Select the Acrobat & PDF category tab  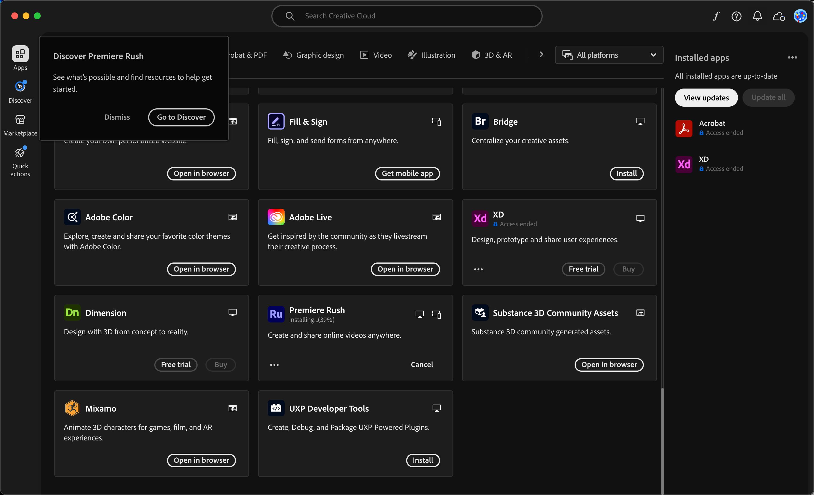point(248,55)
